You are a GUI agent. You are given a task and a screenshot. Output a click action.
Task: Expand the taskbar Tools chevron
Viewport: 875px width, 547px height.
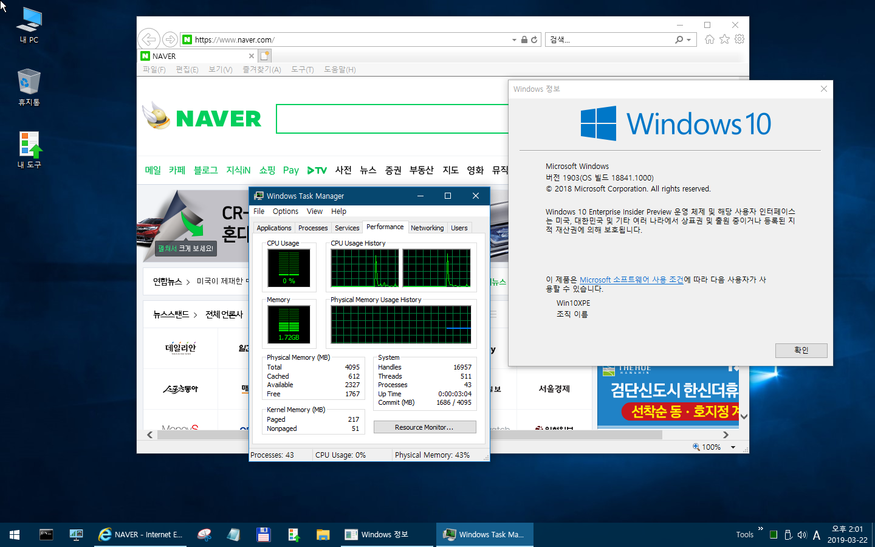click(760, 529)
